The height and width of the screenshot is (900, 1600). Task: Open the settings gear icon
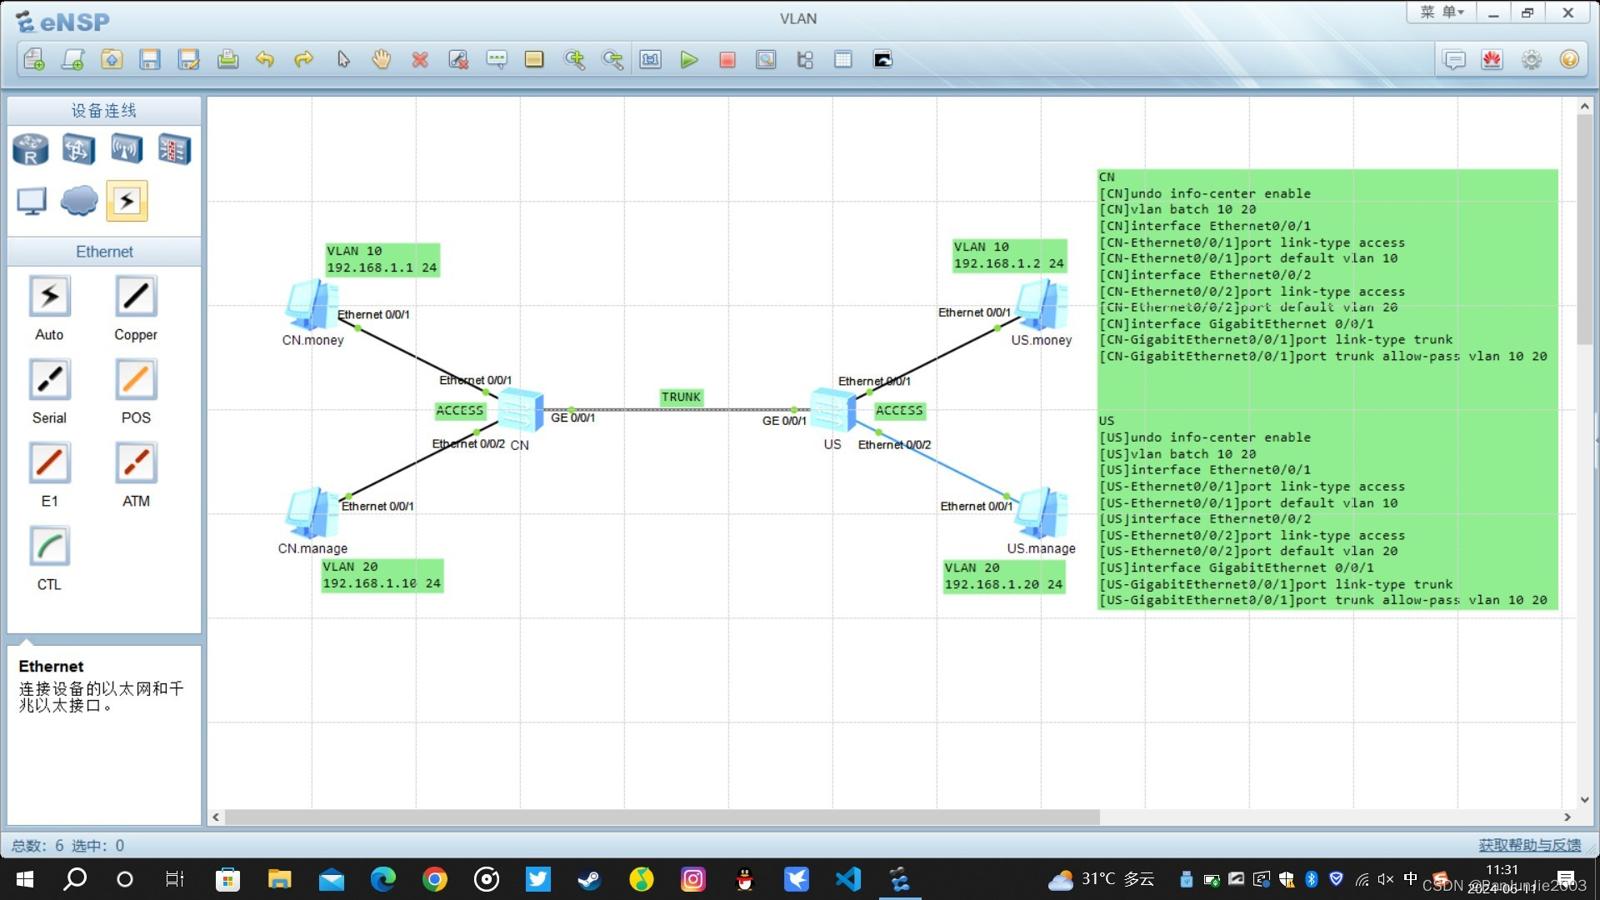[x=1531, y=60]
